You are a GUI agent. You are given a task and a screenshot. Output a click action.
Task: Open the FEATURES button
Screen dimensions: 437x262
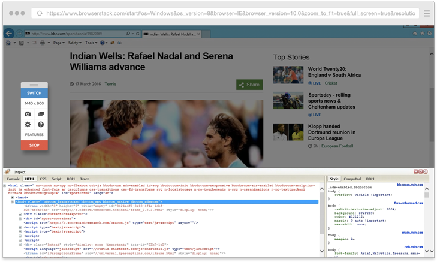34,135
